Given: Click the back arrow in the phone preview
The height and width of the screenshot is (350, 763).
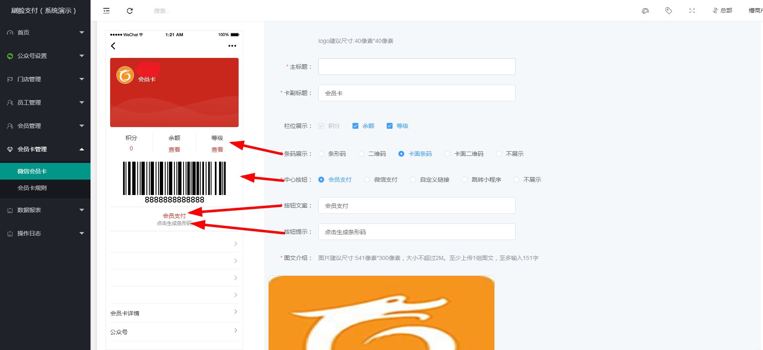Looking at the screenshot, I should tap(113, 46).
